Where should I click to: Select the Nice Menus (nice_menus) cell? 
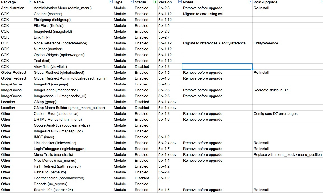(73, 160)
